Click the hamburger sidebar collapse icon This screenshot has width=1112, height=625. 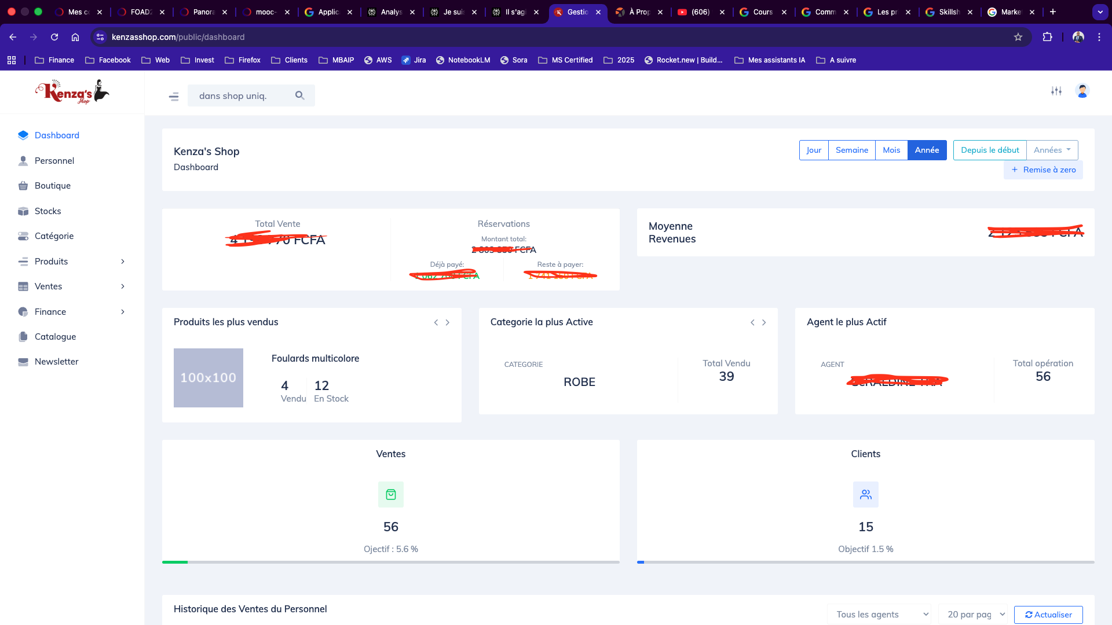point(174,96)
